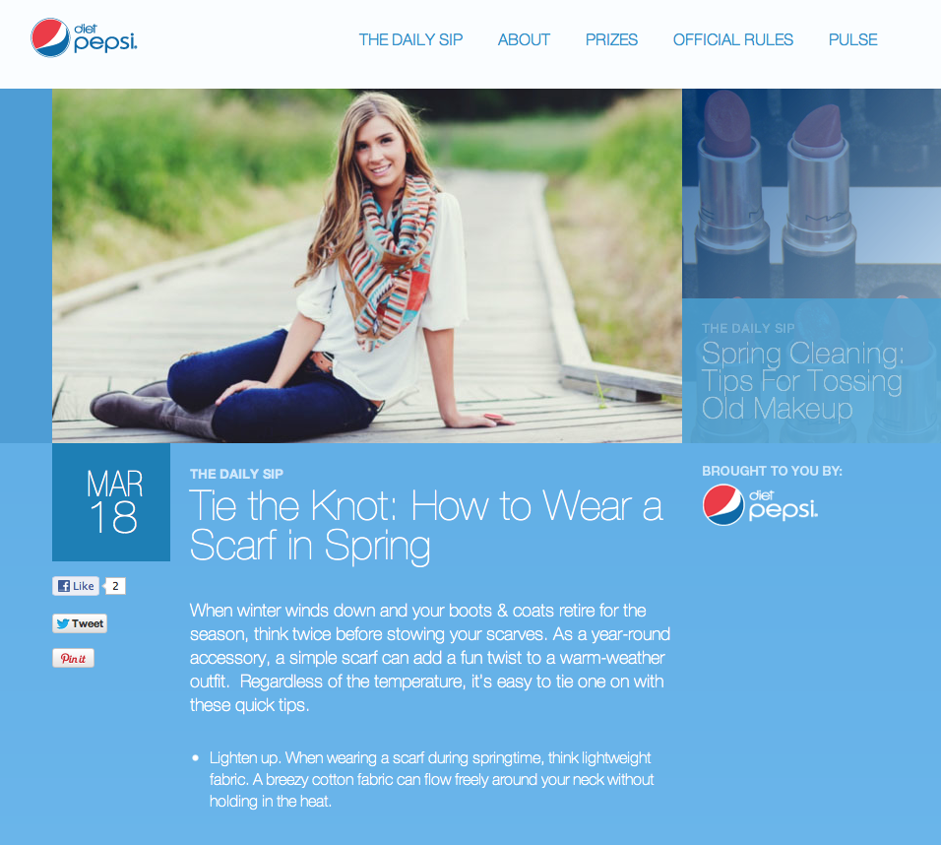This screenshot has width=941, height=845.
Task: Click the MAR 18 date badge
Action: click(111, 502)
